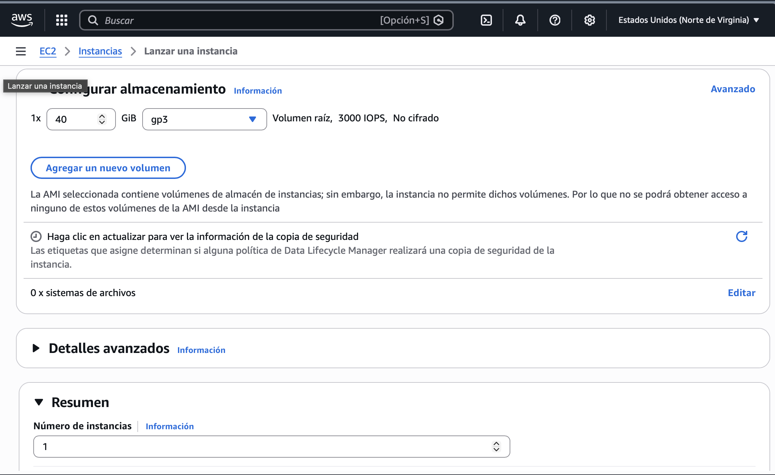
Task: Refresh backup information icon
Action: 741,236
